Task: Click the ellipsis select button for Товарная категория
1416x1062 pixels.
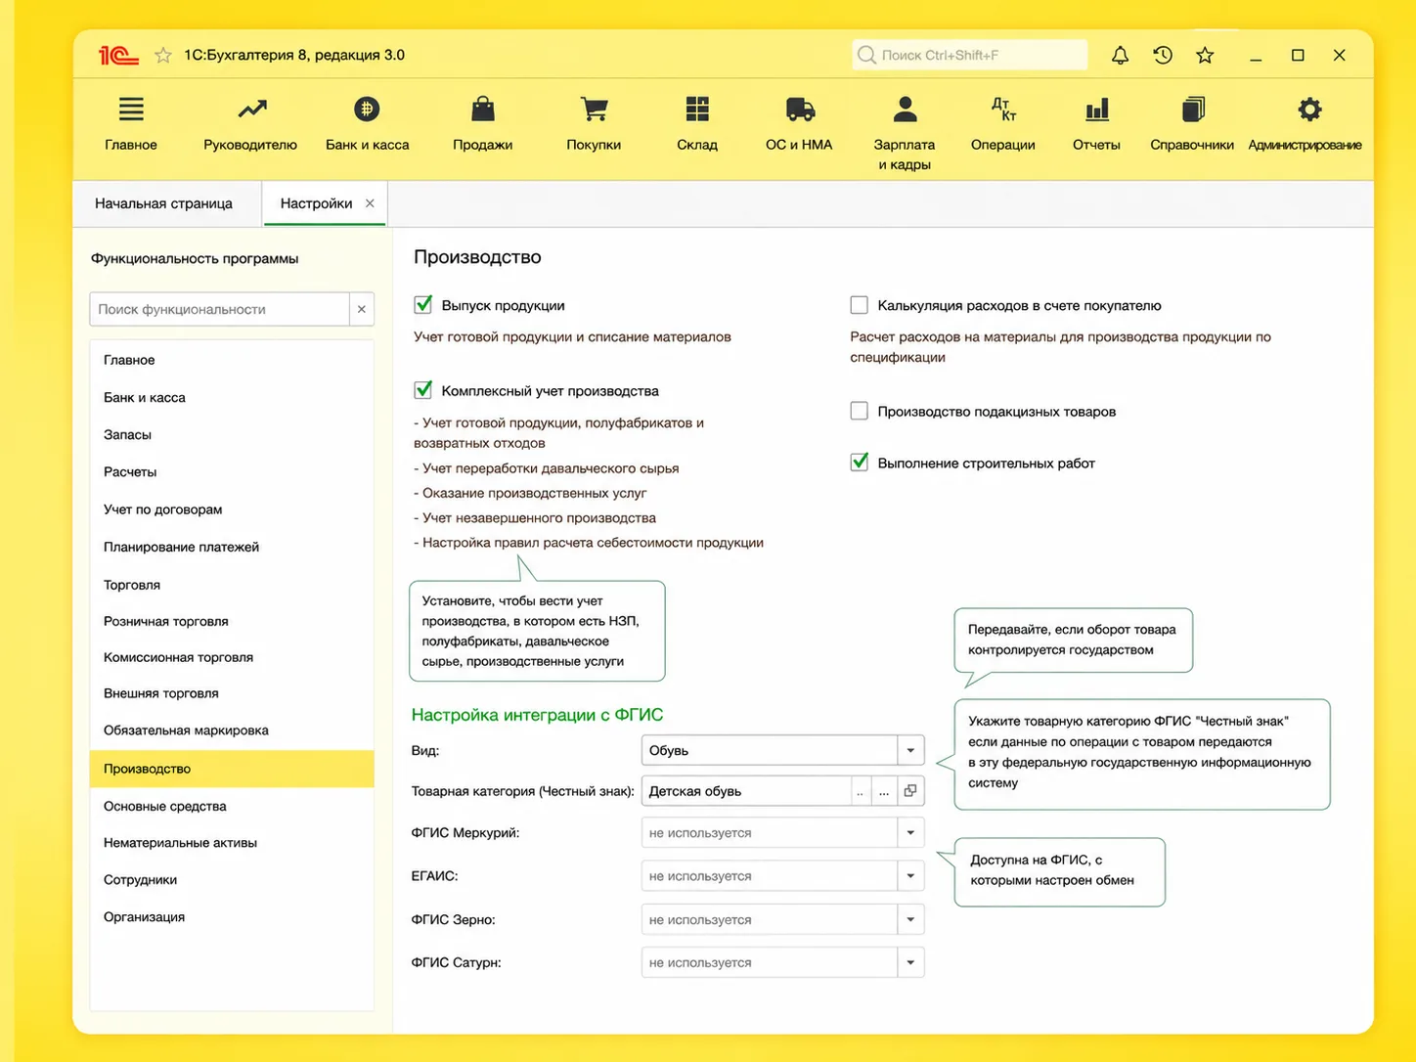Action: (884, 791)
